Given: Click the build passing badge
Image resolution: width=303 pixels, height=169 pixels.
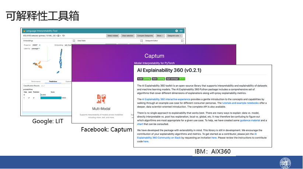Looking at the screenshot, I should click(x=144, y=79).
